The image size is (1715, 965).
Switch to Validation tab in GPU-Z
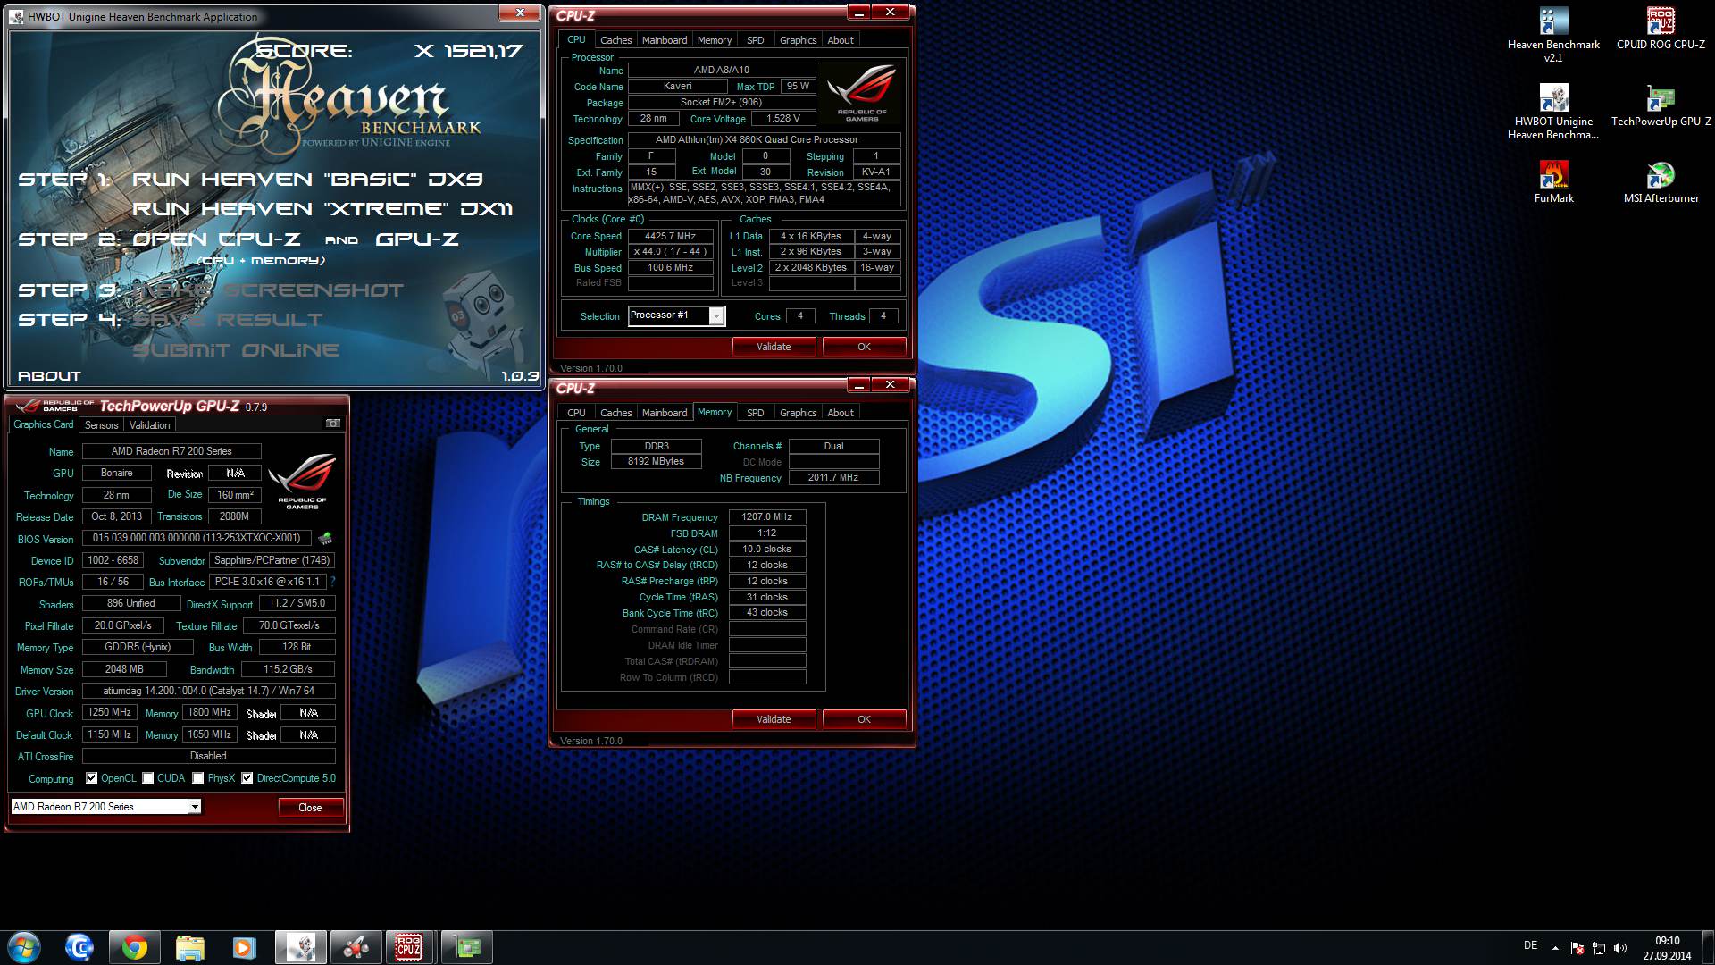[149, 425]
